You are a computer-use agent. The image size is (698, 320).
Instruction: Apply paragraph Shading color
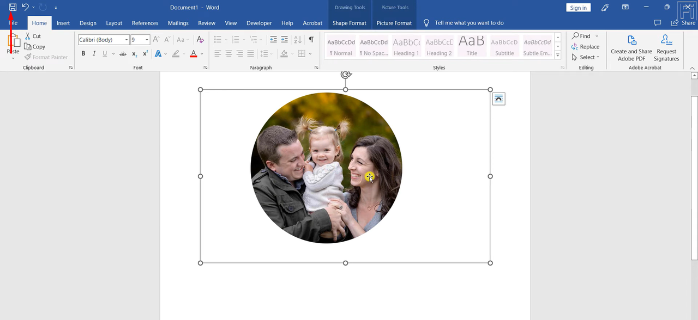coord(284,54)
